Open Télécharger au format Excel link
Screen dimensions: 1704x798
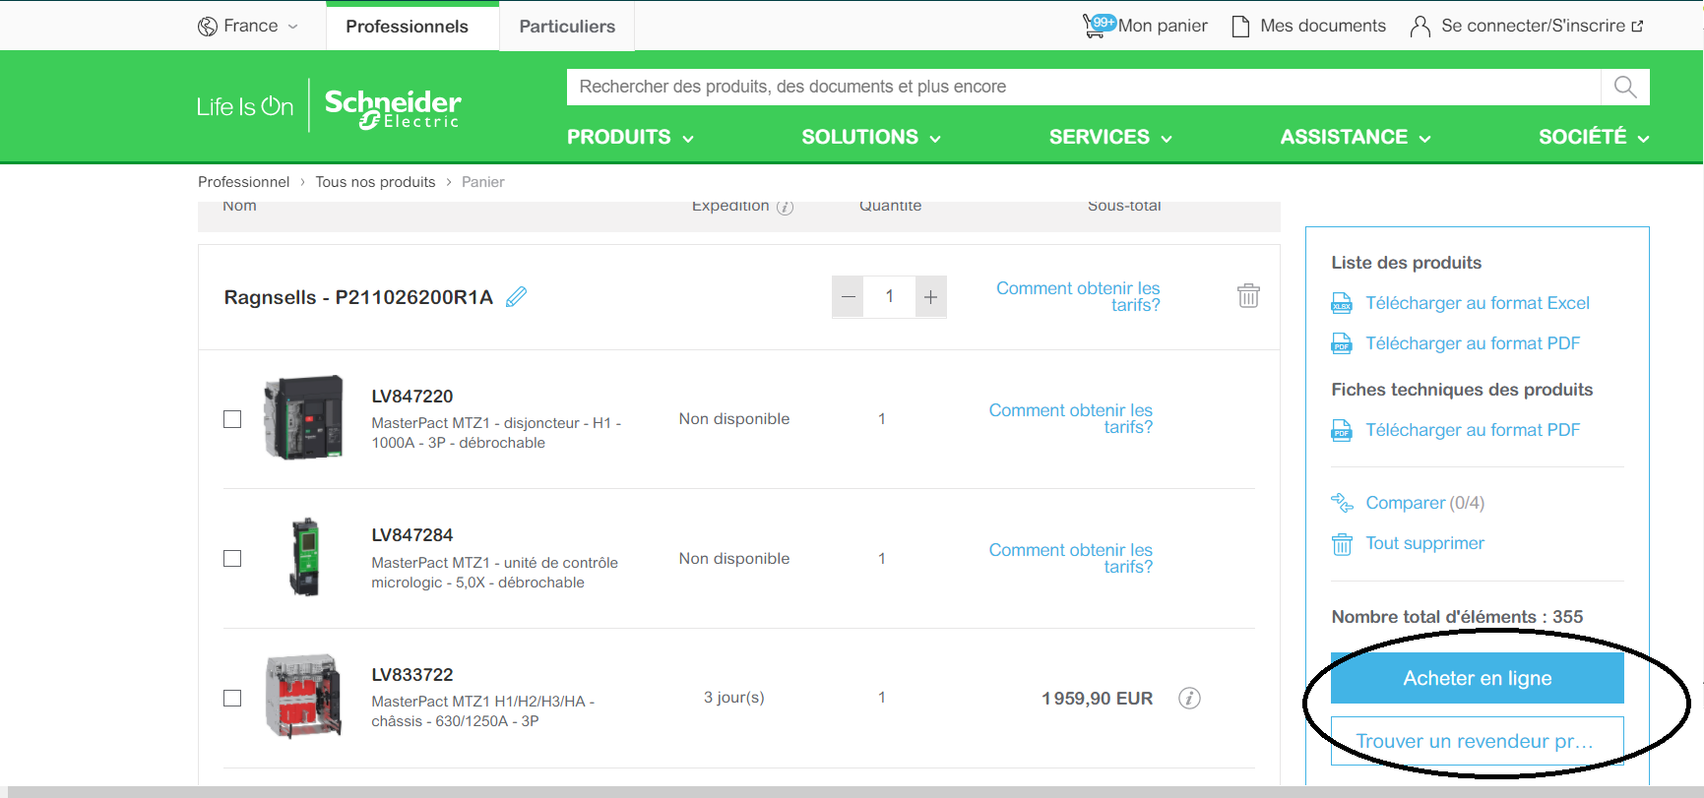click(x=1477, y=303)
